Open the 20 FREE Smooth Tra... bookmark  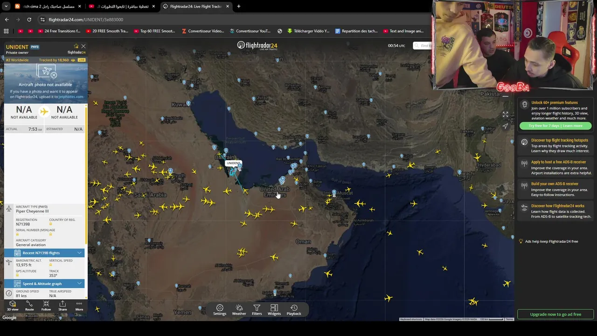pos(107,31)
